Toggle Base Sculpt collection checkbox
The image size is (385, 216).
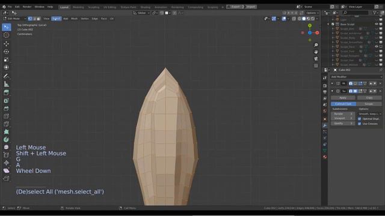pos(333,24)
